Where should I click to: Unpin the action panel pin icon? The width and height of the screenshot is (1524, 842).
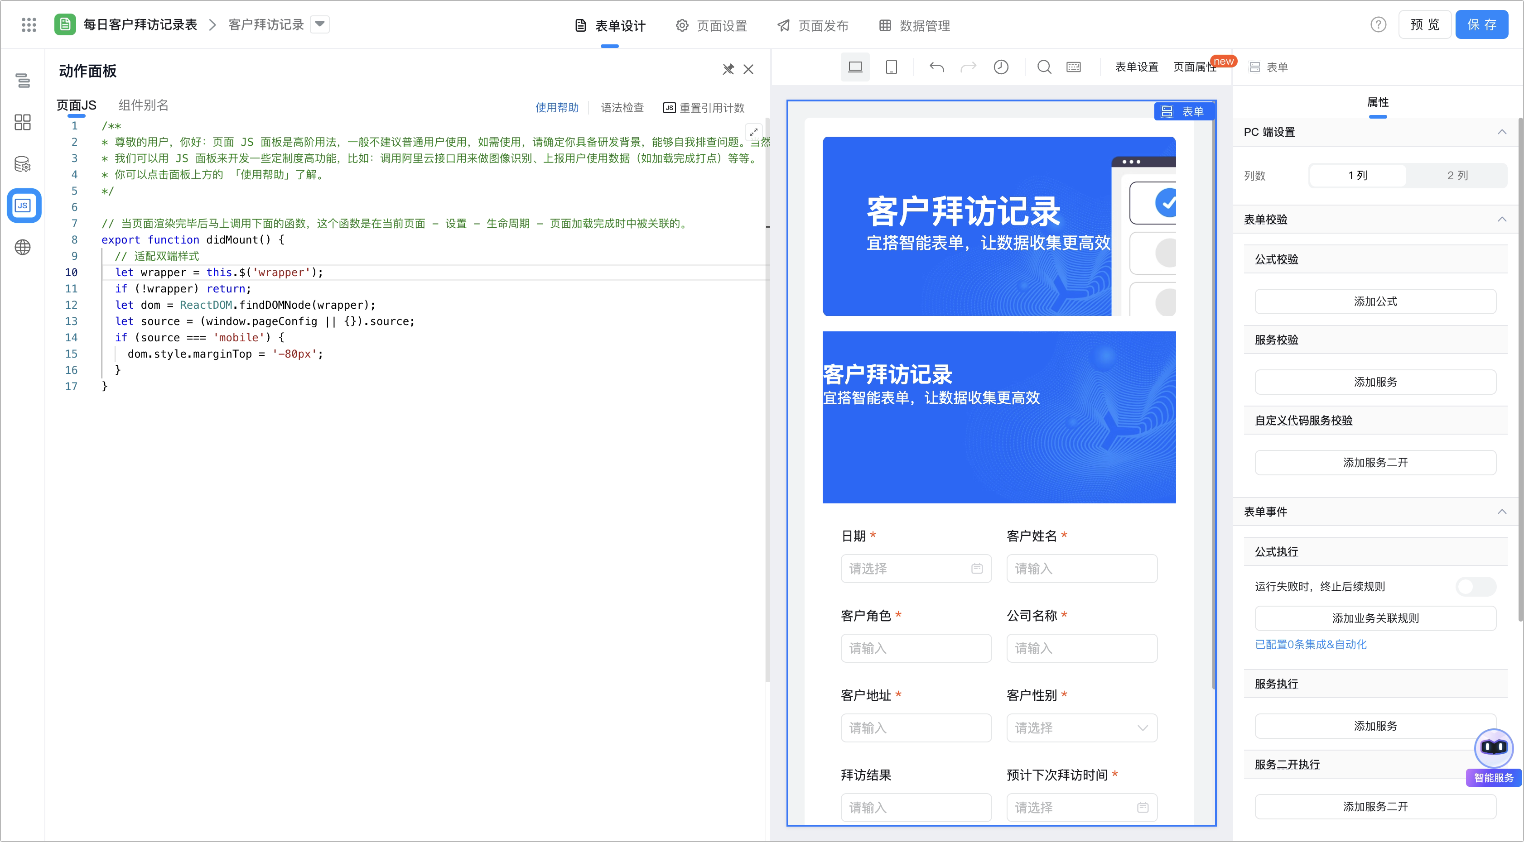point(728,70)
